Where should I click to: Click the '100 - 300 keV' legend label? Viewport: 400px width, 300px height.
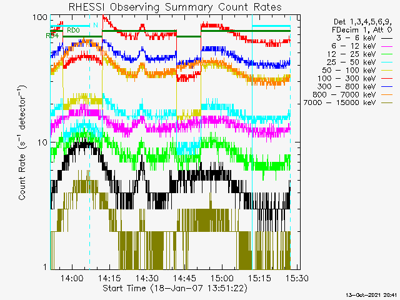[x=347, y=79]
